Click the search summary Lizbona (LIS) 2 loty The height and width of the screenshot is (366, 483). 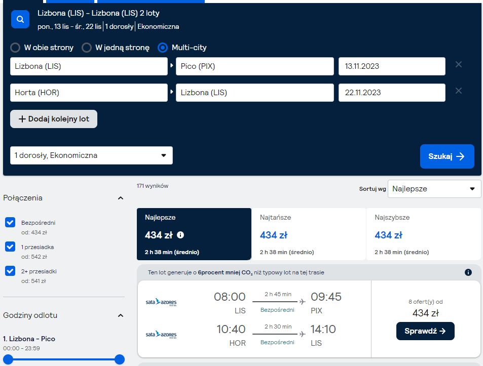pyautogui.click(x=98, y=13)
